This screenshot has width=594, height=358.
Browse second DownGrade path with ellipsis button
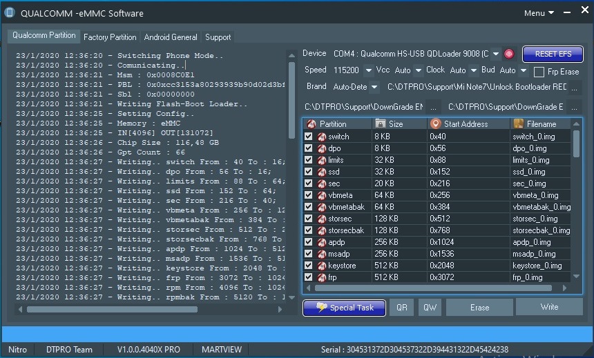coord(574,107)
